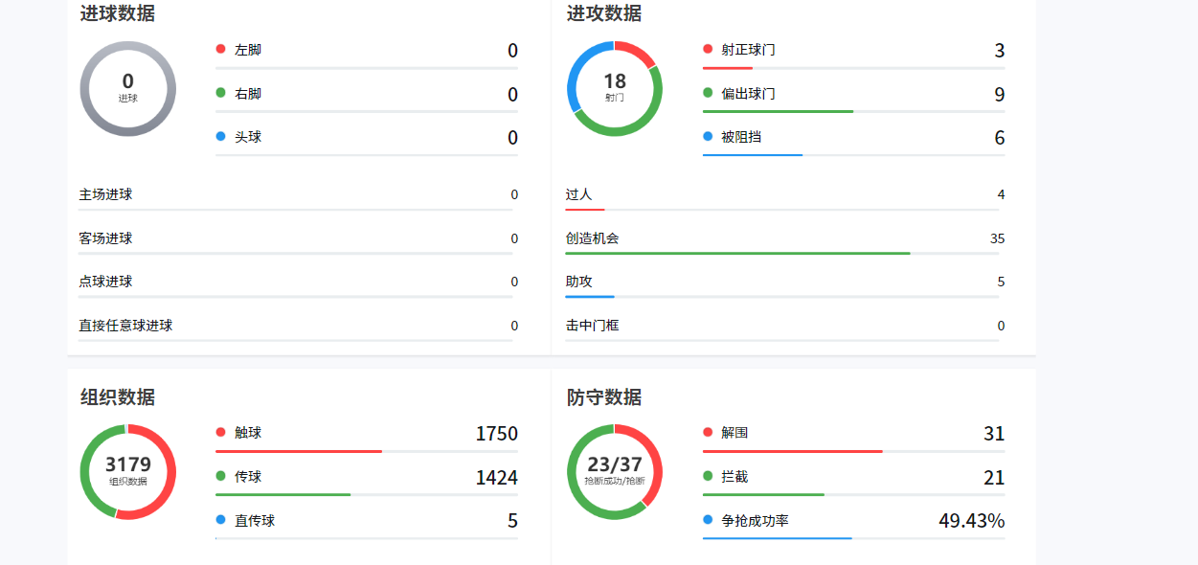Toggle the 解围 legend marker
The height and width of the screenshot is (565, 1198).
[x=707, y=432]
